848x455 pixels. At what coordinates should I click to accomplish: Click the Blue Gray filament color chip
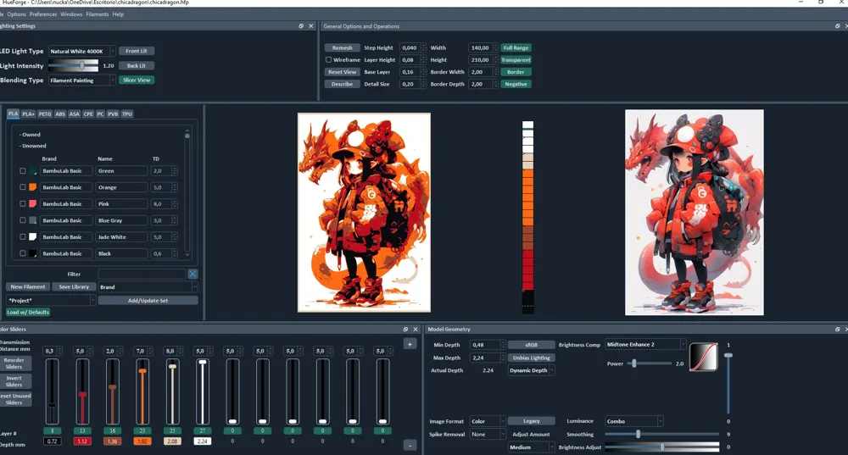pos(33,220)
